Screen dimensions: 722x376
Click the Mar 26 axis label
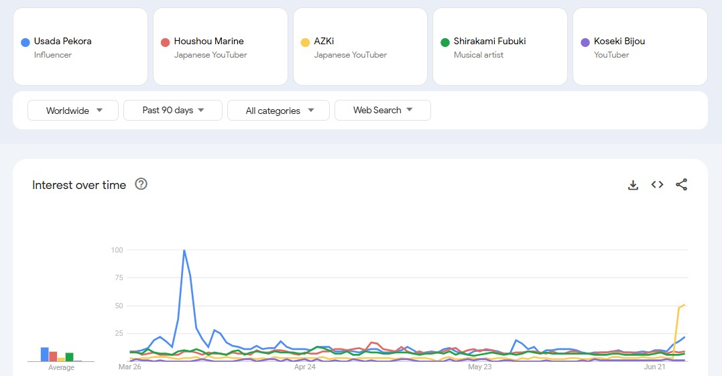click(130, 367)
